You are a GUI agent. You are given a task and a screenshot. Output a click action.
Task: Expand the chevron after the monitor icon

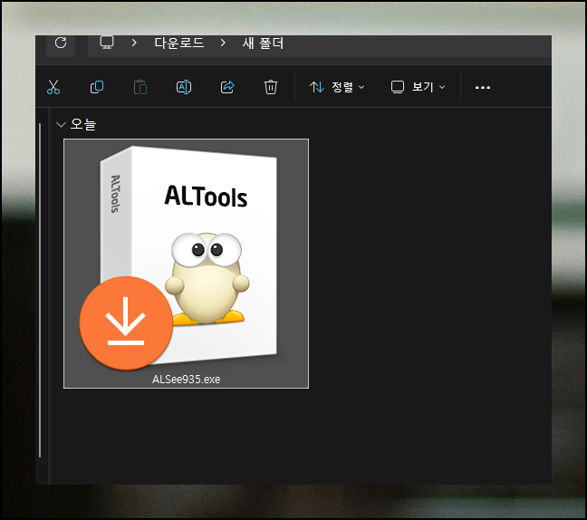pos(134,43)
